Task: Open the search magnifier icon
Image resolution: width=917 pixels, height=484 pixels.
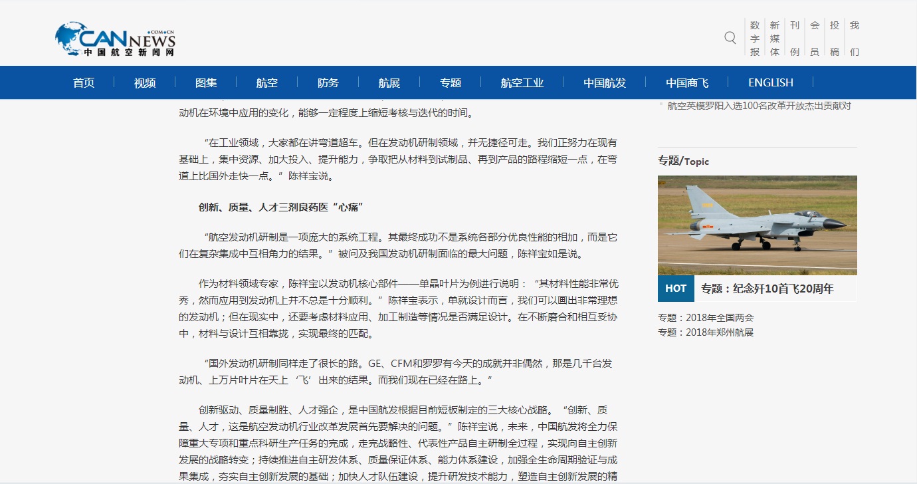Action: (730, 38)
